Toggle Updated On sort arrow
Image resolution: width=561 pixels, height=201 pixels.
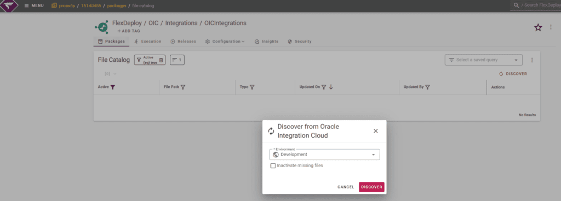[x=331, y=87]
